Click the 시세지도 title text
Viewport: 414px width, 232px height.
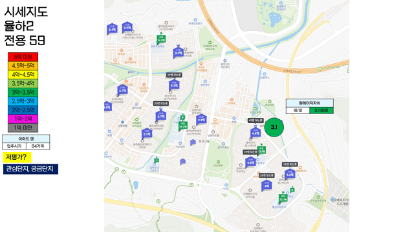(26, 12)
